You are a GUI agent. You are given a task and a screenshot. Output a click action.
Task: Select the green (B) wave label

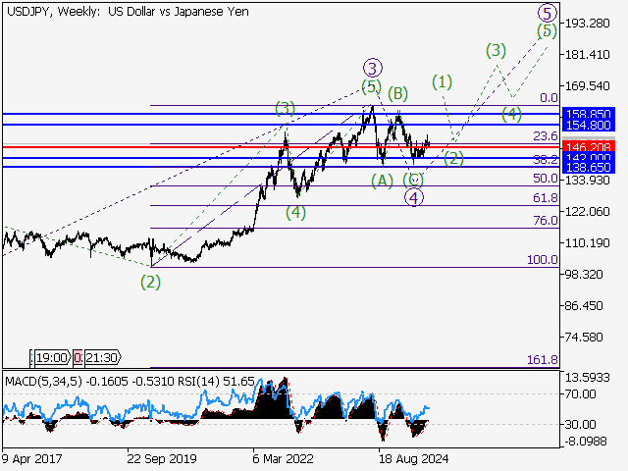click(x=397, y=94)
